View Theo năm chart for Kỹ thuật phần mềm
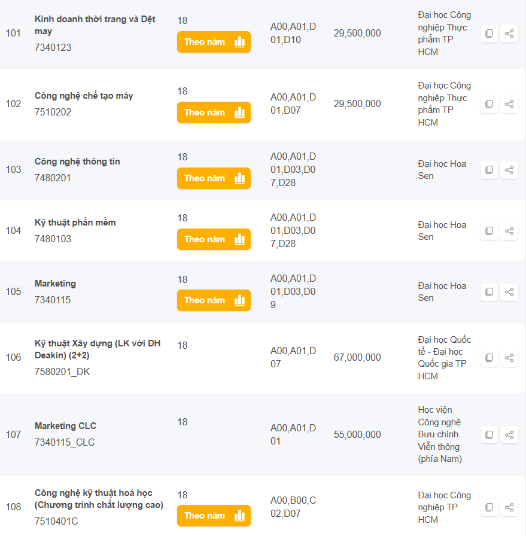The image size is (526, 536). click(214, 239)
